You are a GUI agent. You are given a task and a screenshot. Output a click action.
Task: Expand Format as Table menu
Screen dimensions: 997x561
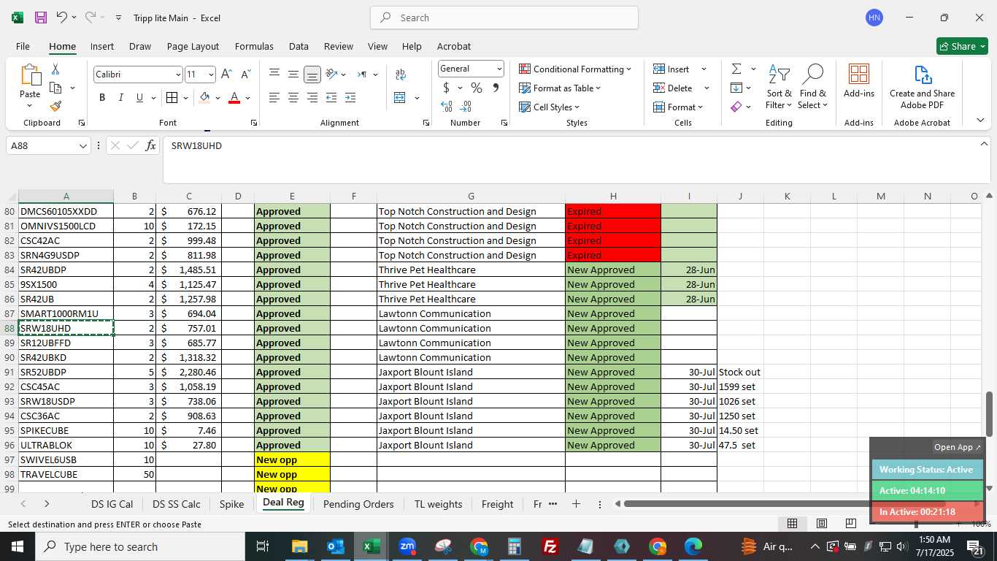(560, 88)
